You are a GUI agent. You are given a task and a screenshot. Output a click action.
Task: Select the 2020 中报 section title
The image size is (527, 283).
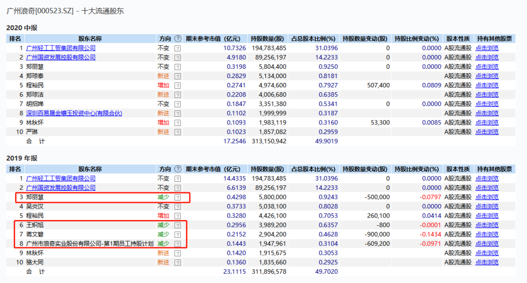click(x=22, y=28)
